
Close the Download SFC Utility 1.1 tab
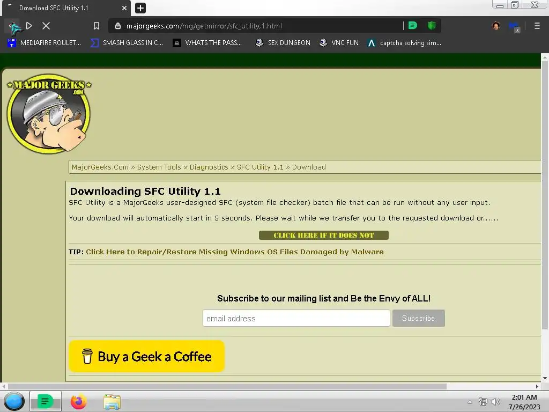124,8
